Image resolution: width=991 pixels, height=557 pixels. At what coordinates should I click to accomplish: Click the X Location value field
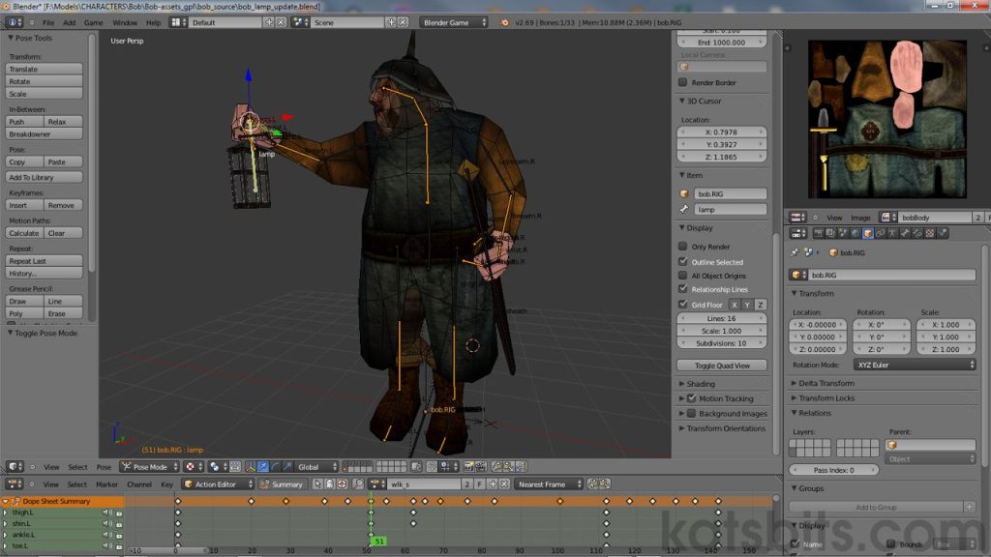click(x=818, y=325)
